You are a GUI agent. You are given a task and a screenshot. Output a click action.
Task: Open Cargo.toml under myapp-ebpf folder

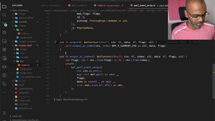[26, 73]
